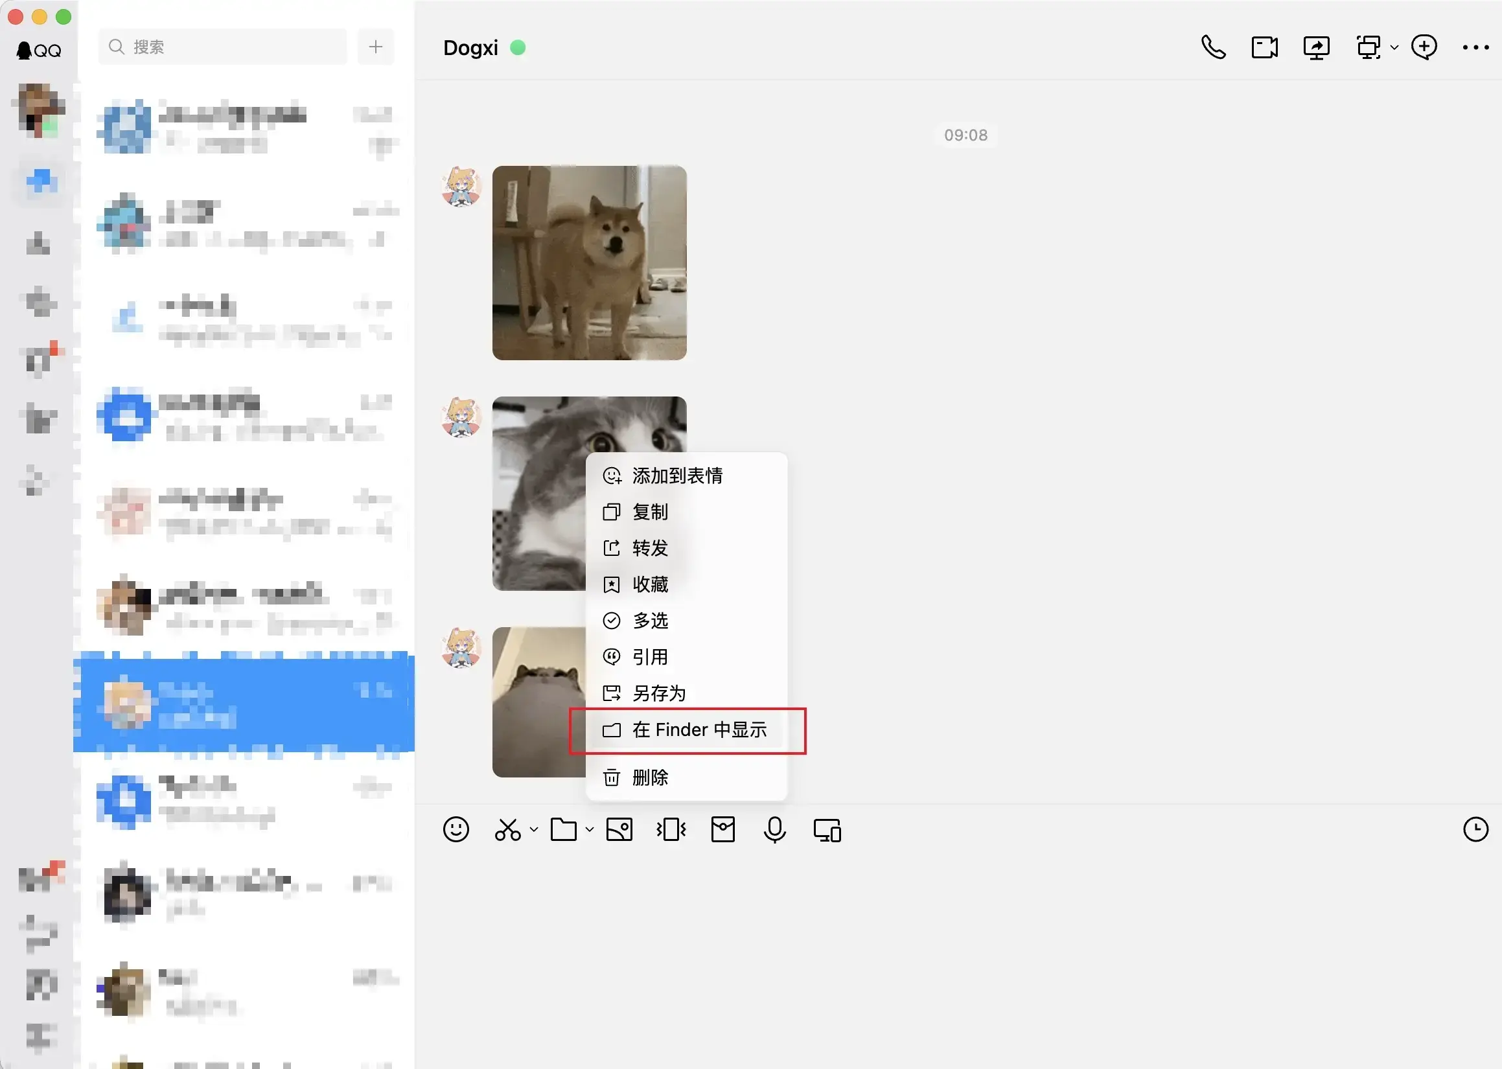Screen dimensions: 1502x1069
Task: Click the window shake icon
Action: coord(671,829)
